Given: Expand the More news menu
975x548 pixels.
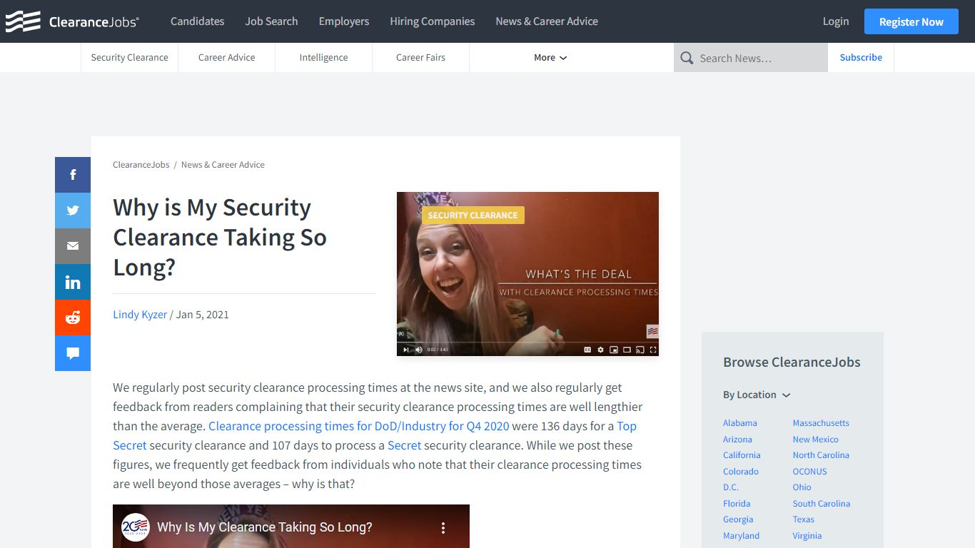Looking at the screenshot, I should click(550, 58).
